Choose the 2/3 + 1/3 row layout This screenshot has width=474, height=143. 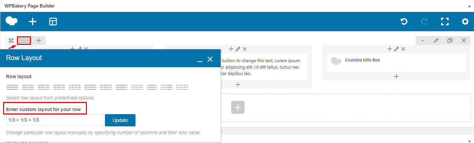[43, 87]
